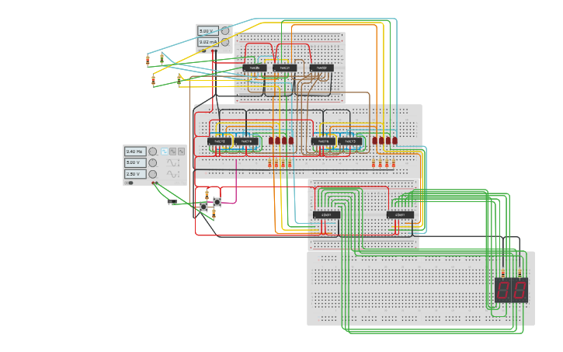Viewport: 563px width, 352px height.
Task: Select the leftmost IC on top breadboard
Action: coord(254,68)
